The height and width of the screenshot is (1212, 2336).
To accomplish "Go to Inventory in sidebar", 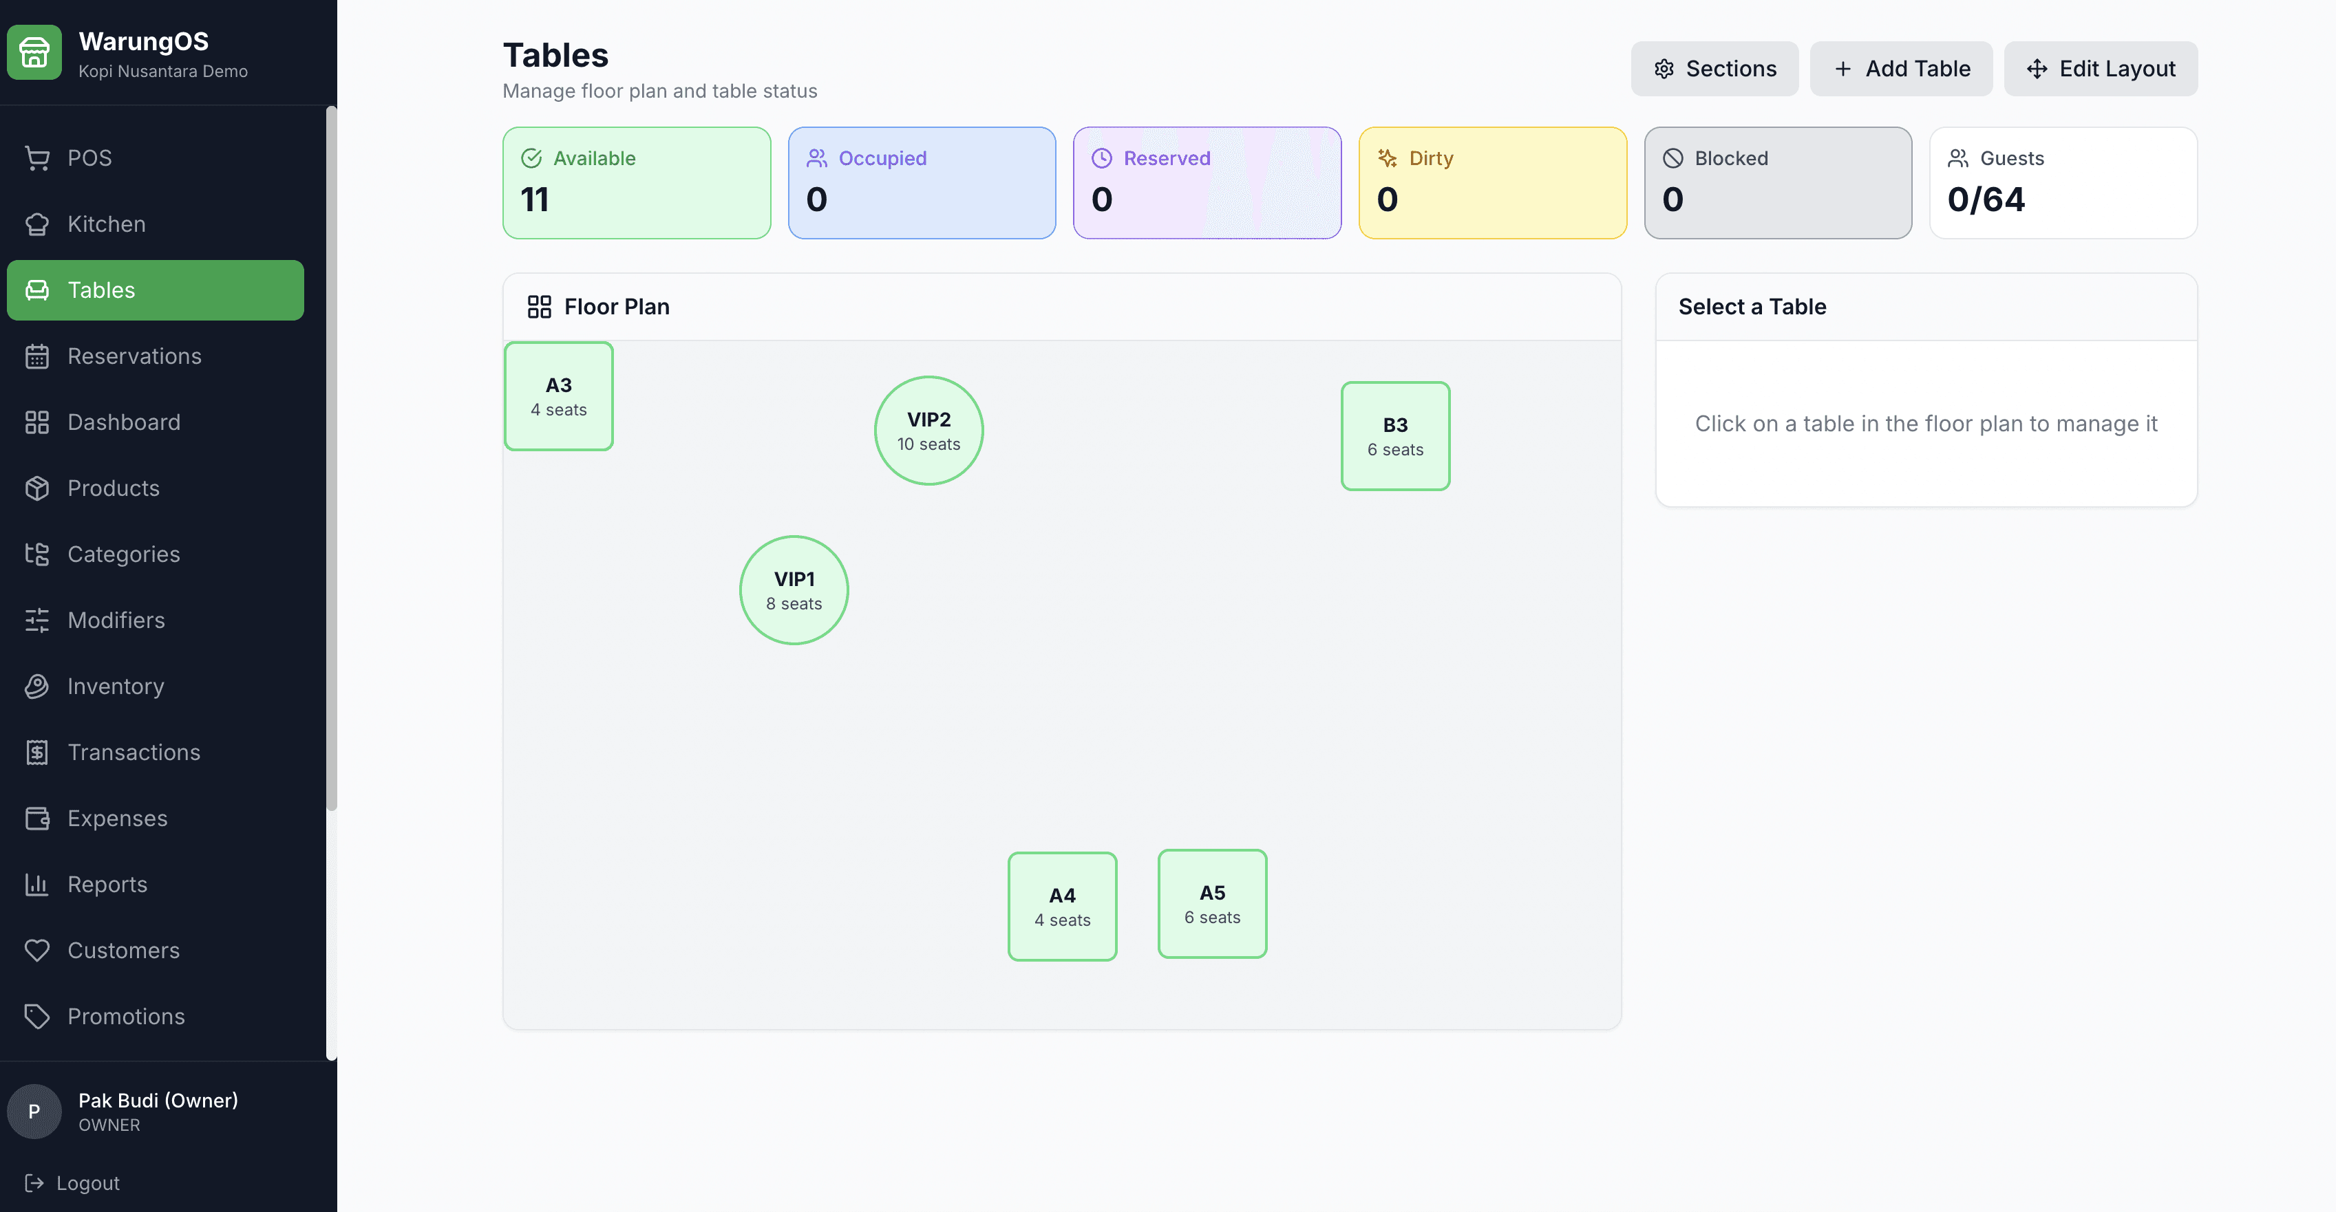I will (x=115, y=686).
